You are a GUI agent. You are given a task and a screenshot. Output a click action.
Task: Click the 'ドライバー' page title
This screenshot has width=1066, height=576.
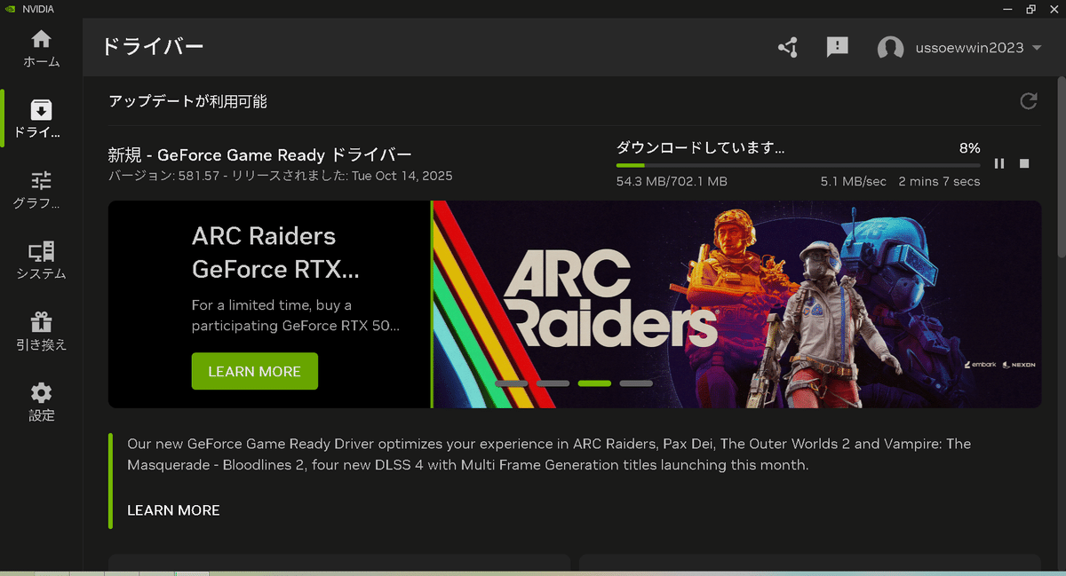(152, 46)
